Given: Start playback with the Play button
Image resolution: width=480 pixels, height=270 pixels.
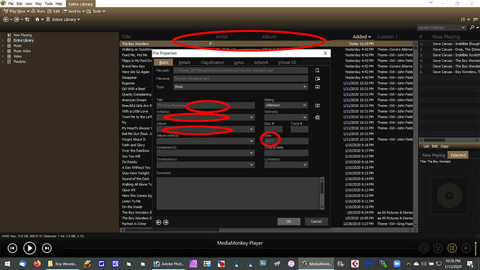Looking at the screenshot, I should [x=30, y=248].
